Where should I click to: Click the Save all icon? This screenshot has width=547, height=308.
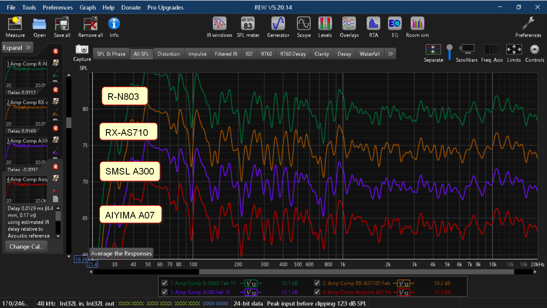pos(62,27)
